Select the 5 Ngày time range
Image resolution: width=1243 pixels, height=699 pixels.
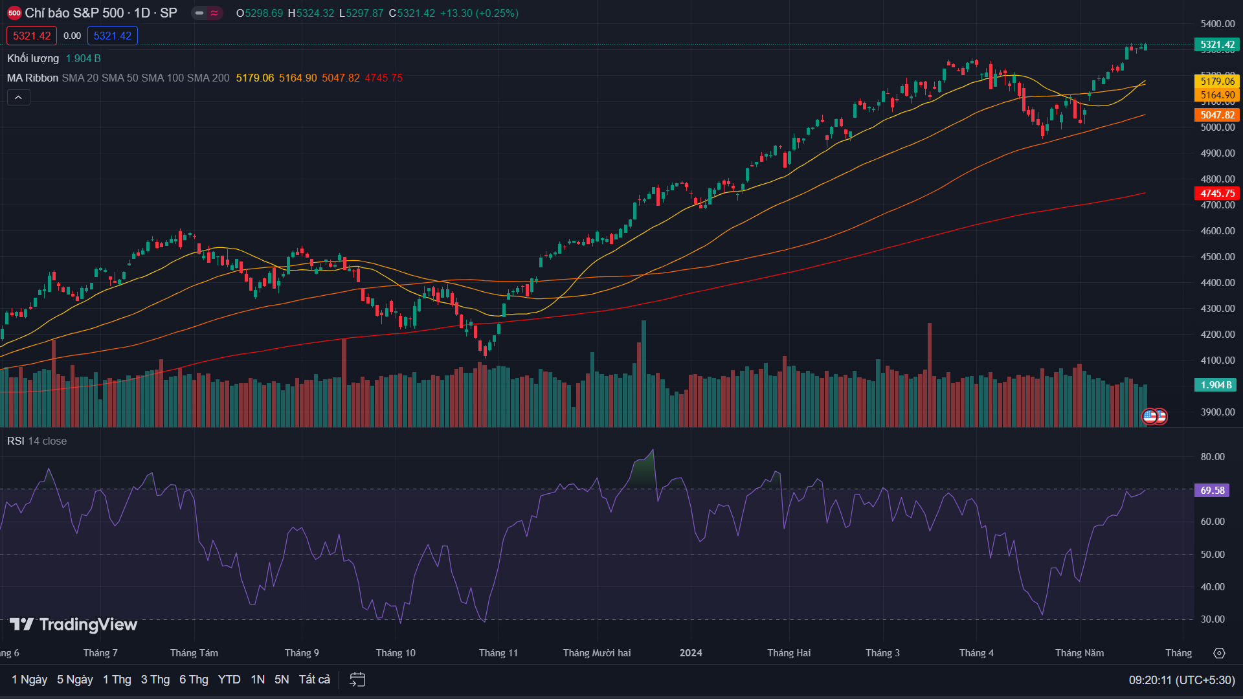coord(75,680)
